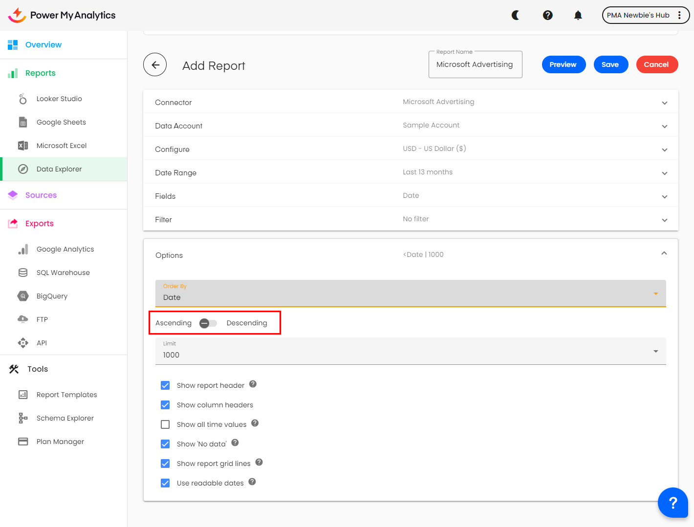Open the Order By dropdown
The image size is (694, 527).
click(x=411, y=294)
